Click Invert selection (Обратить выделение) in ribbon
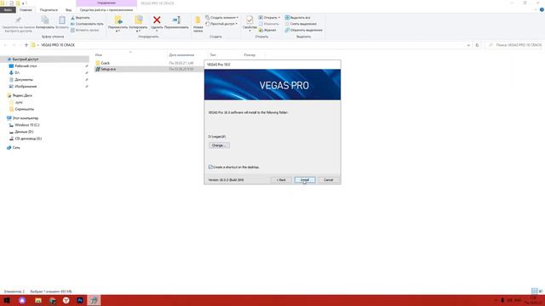The width and height of the screenshot is (545, 306). pyautogui.click(x=303, y=30)
